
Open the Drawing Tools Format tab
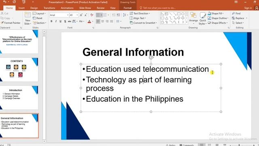[x=127, y=8]
